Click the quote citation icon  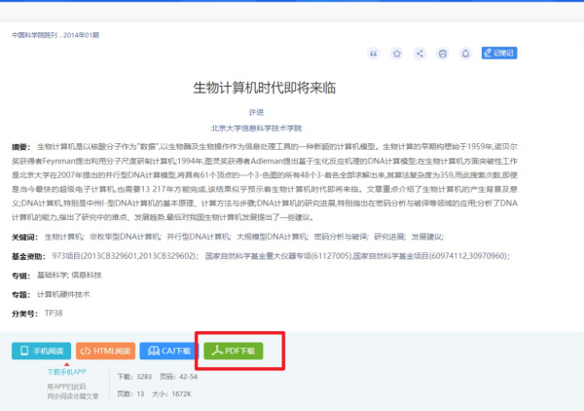[x=373, y=54]
